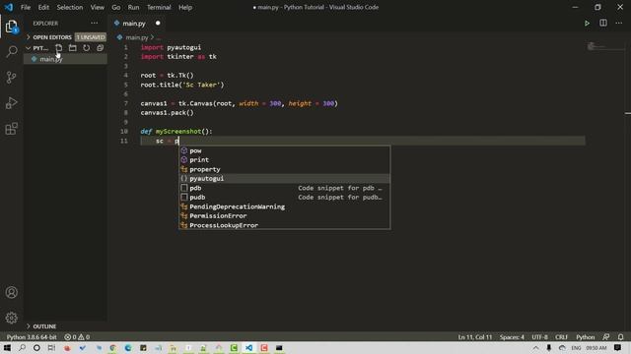Click Ln 11, Col 11 in status bar

coord(475,337)
